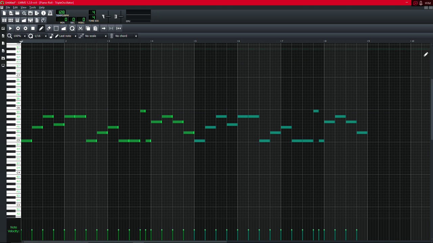Show the FX Mixer window
433x243 pixels.
(30, 20)
